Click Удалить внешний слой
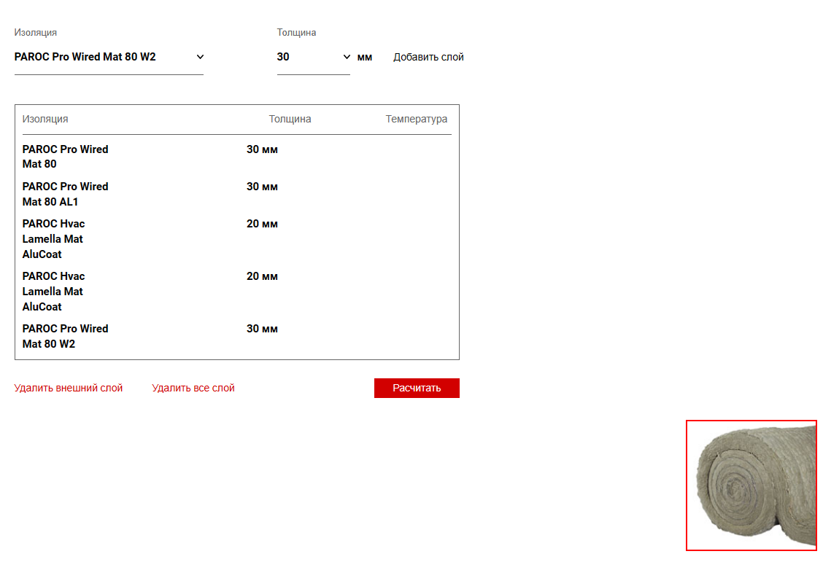Screen dimensions: 823x562 (x=69, y=388)
